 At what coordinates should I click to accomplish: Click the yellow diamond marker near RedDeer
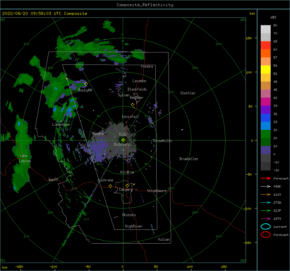(x=133, y=105)
